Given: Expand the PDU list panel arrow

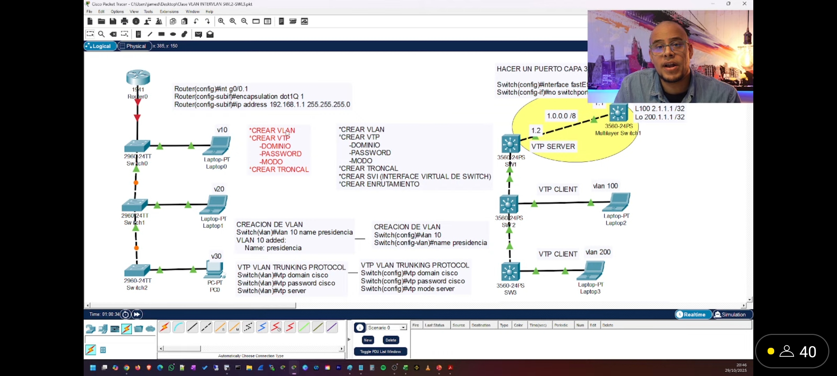Looking at the screenshot, I should pos(349,339).
